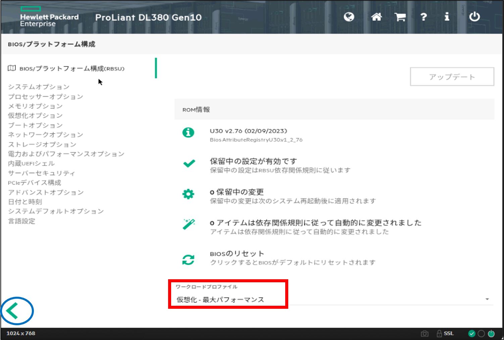Click the green back chevron arrow
504x340 pixels.
(x=12, y=311)
